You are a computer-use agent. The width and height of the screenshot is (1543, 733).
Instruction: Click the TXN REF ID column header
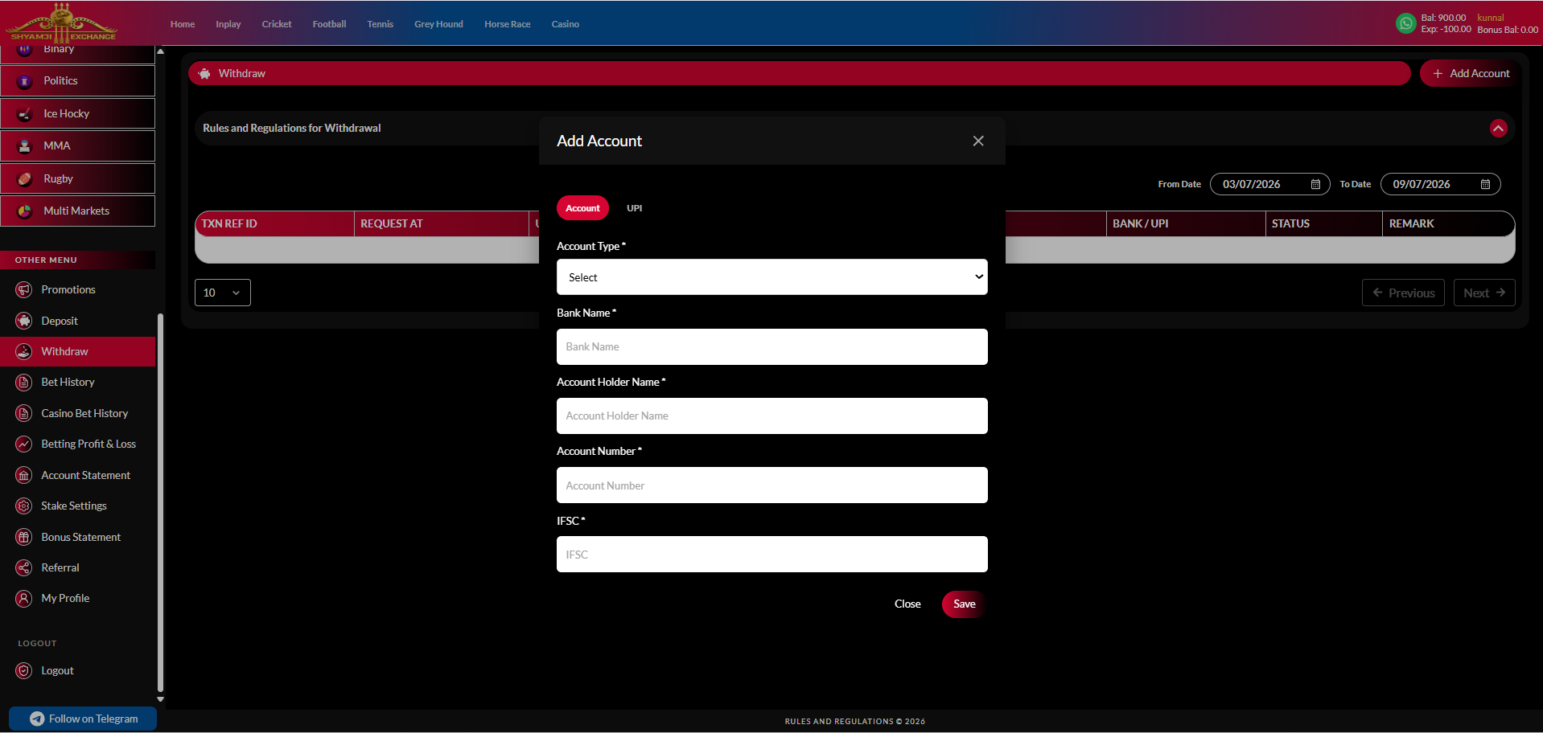point(275,224)
